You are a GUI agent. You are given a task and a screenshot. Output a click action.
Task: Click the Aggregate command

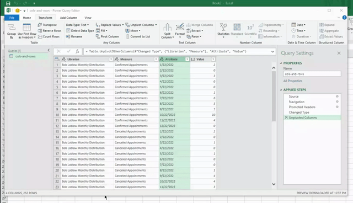tap(329, 30)
